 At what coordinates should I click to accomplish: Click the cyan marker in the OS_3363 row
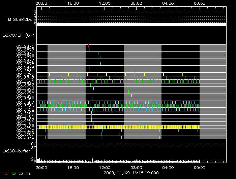click(x=93, y=88)
